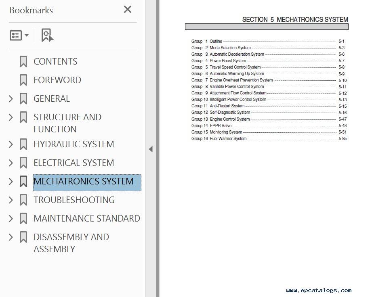Click the Group 4 Power Boost System entry
The width and height of the screenshot is (372, 297).
[x=269, y=61]
